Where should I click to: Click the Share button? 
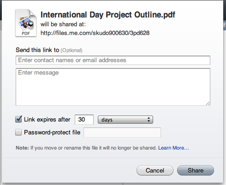(196, 170)
